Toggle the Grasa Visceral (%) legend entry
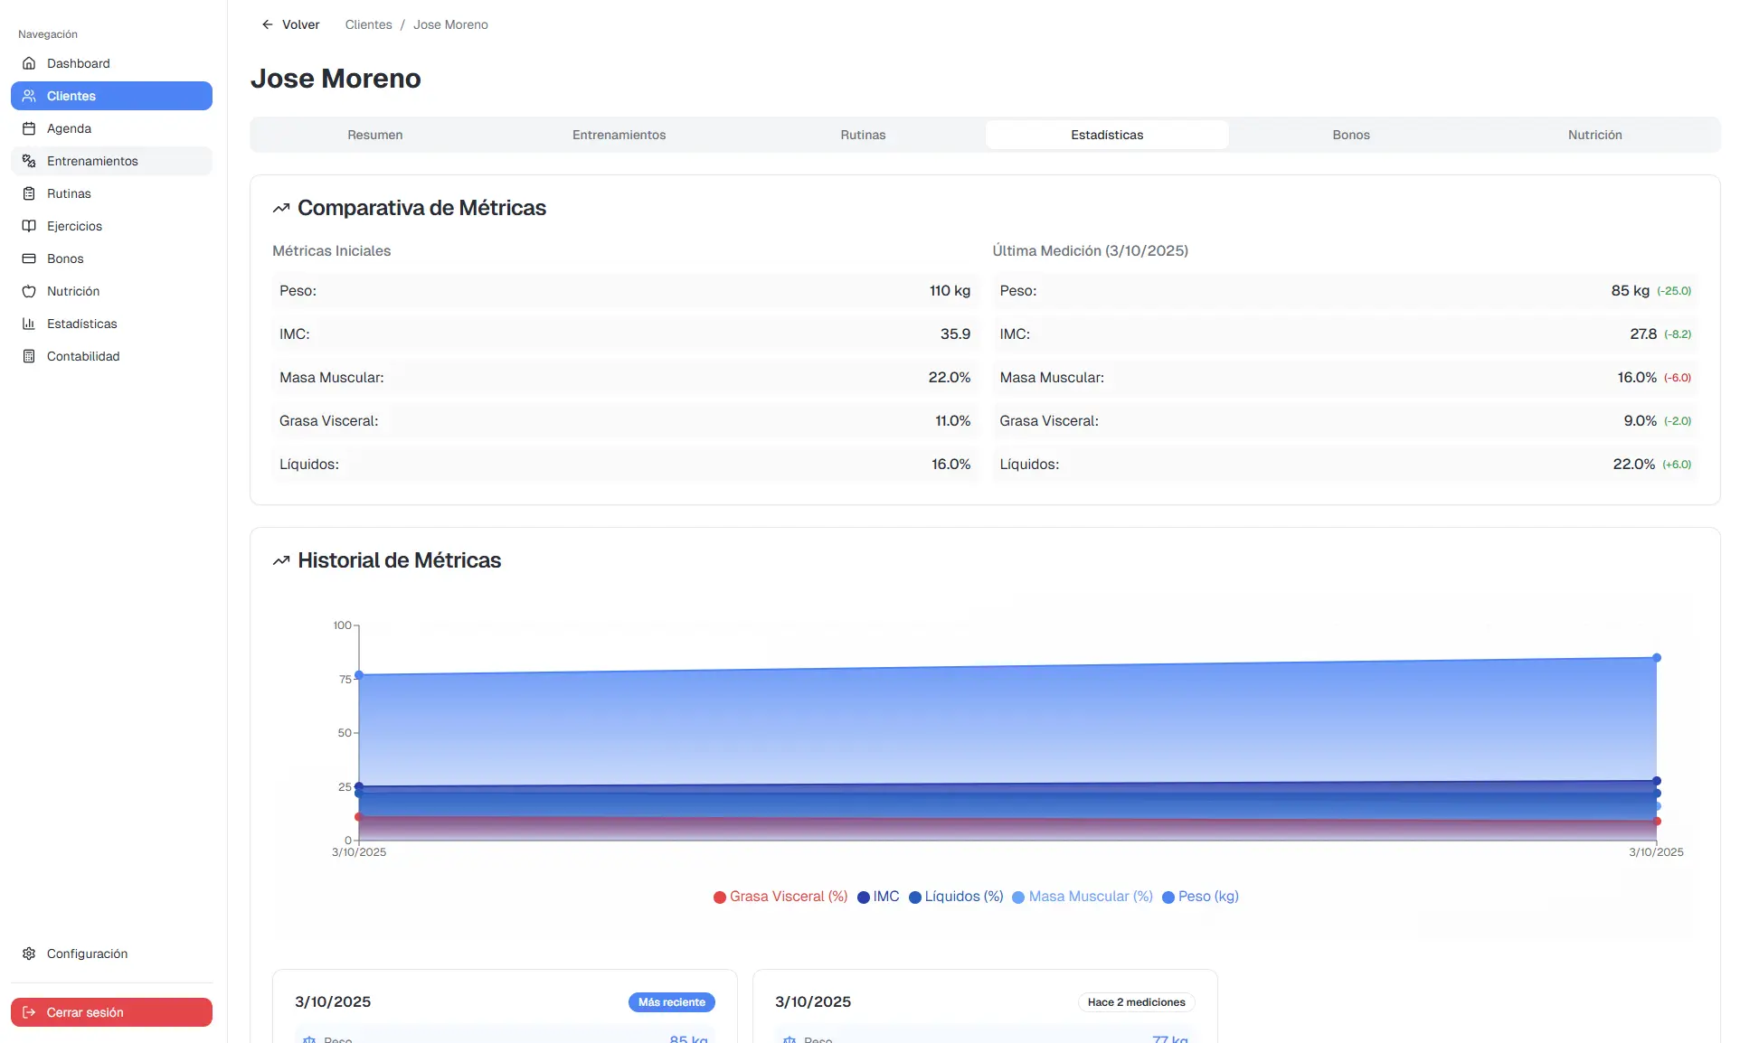Screen dimensions: 1740x1043 [x=780, y=897]
